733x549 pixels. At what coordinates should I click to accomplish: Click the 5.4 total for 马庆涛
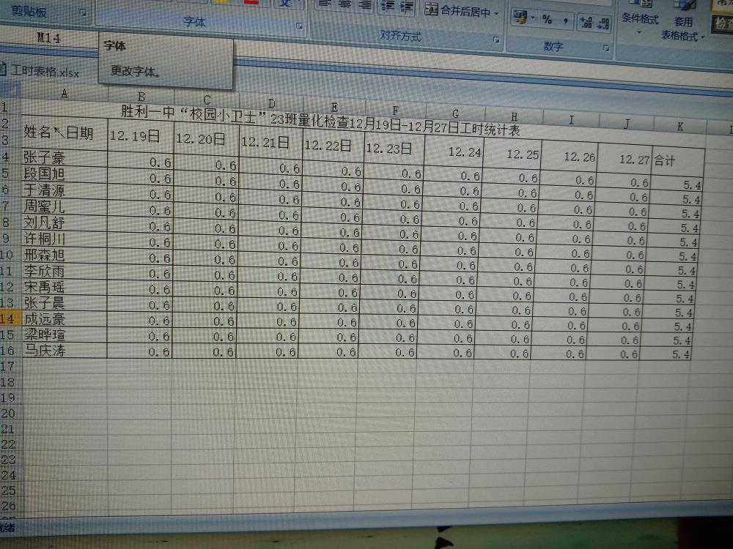(x=665, y=354)
